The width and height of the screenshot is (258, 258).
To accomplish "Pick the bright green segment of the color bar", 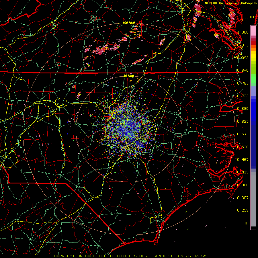I will (x=253, y=78).
